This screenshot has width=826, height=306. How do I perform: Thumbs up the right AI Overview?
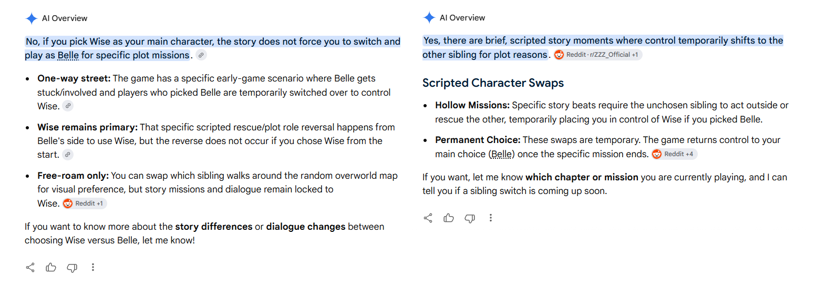[449, 218]
